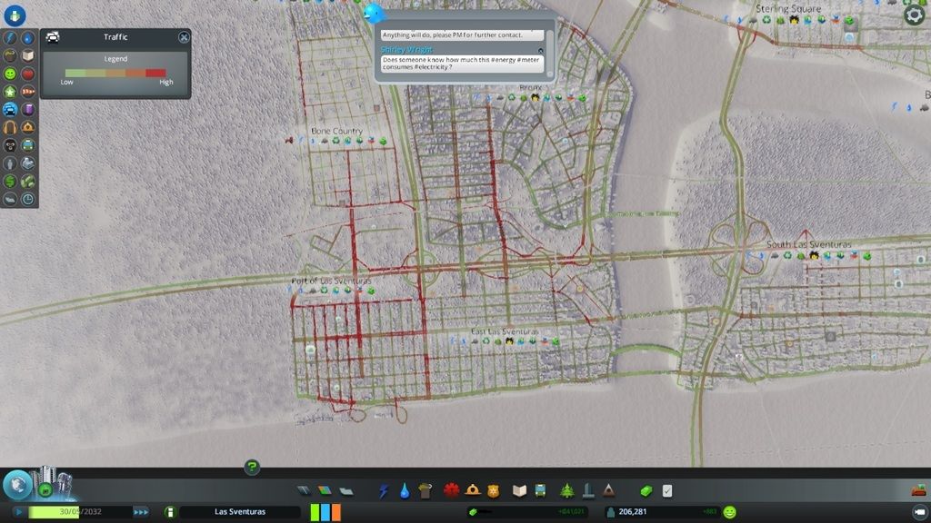Screen dimensions: 931x523
Task: Select the Education info view
Action: pos(28,55)
